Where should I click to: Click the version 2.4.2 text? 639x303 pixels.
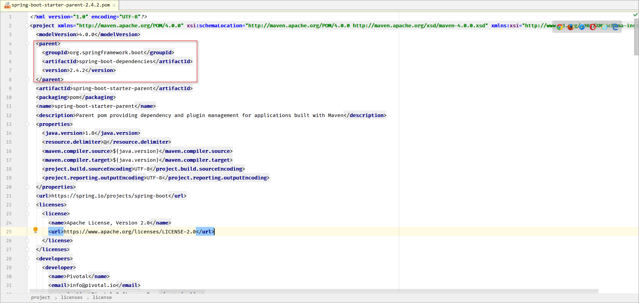78,70
